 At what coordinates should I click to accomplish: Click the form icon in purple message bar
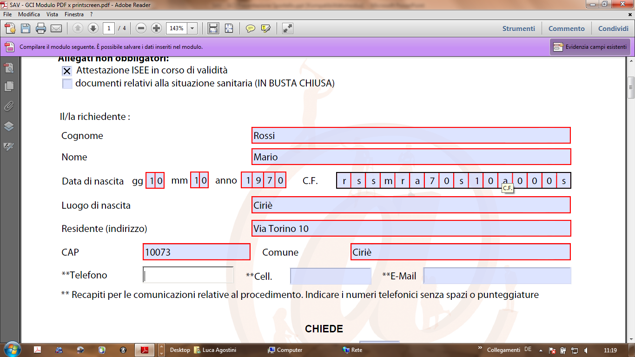[9, 47]
